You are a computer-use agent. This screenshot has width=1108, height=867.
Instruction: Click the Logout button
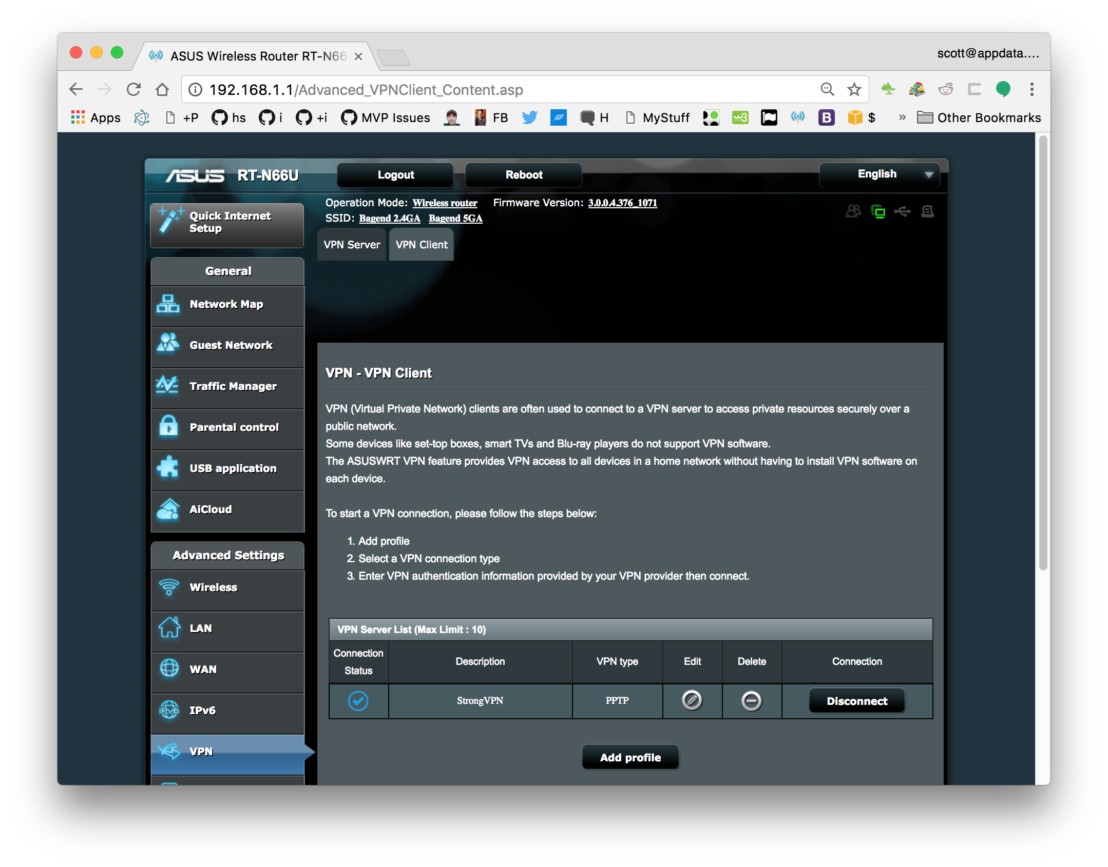coord(395,174)
